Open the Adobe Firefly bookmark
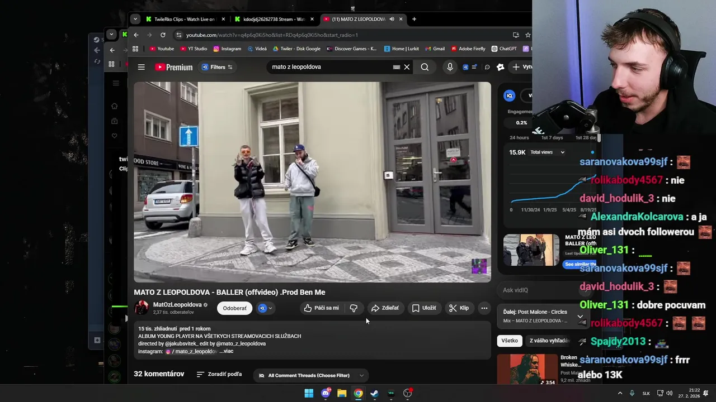716x402 pixels. (x=468, y=49)
